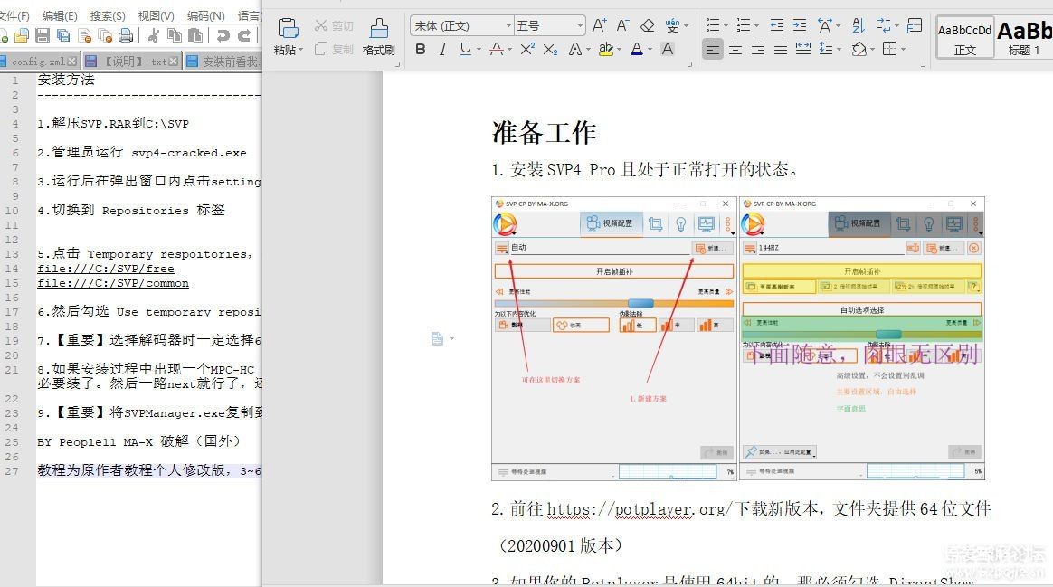Toggle Italic formatting in the ribbon
This screenshot has height=587, width=1053.
click(x=442, y=48)
